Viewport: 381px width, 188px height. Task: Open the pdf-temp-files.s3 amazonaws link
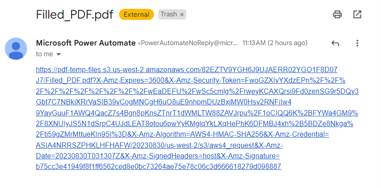[x=186, y=70]
